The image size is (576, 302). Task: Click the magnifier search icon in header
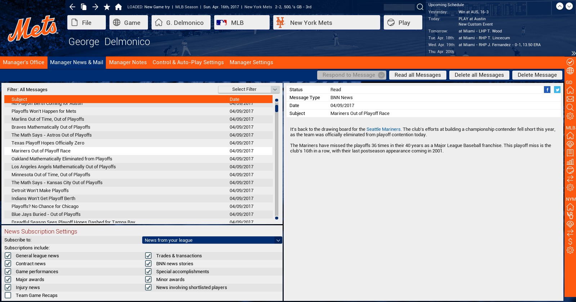tap(420, 7)
